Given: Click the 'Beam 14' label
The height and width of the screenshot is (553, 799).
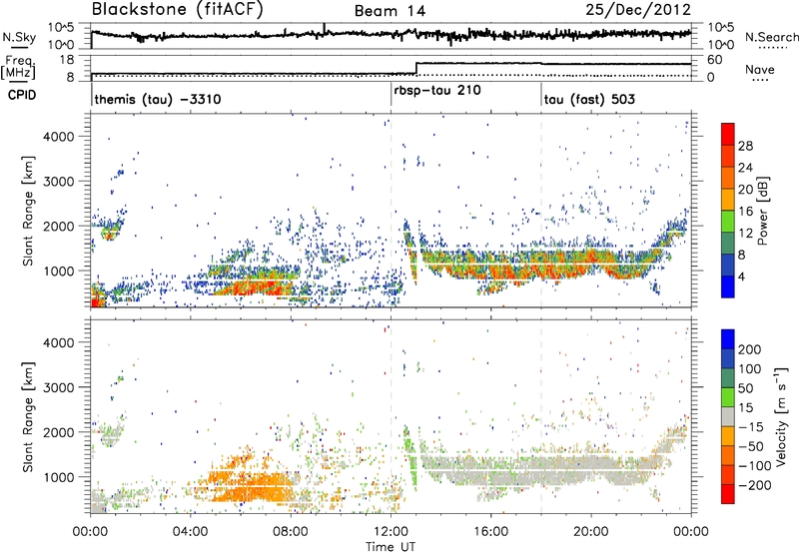Looking at the screenshot, I should coord(390,11).
